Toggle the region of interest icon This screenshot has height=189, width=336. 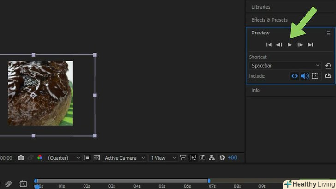point(87,158)
